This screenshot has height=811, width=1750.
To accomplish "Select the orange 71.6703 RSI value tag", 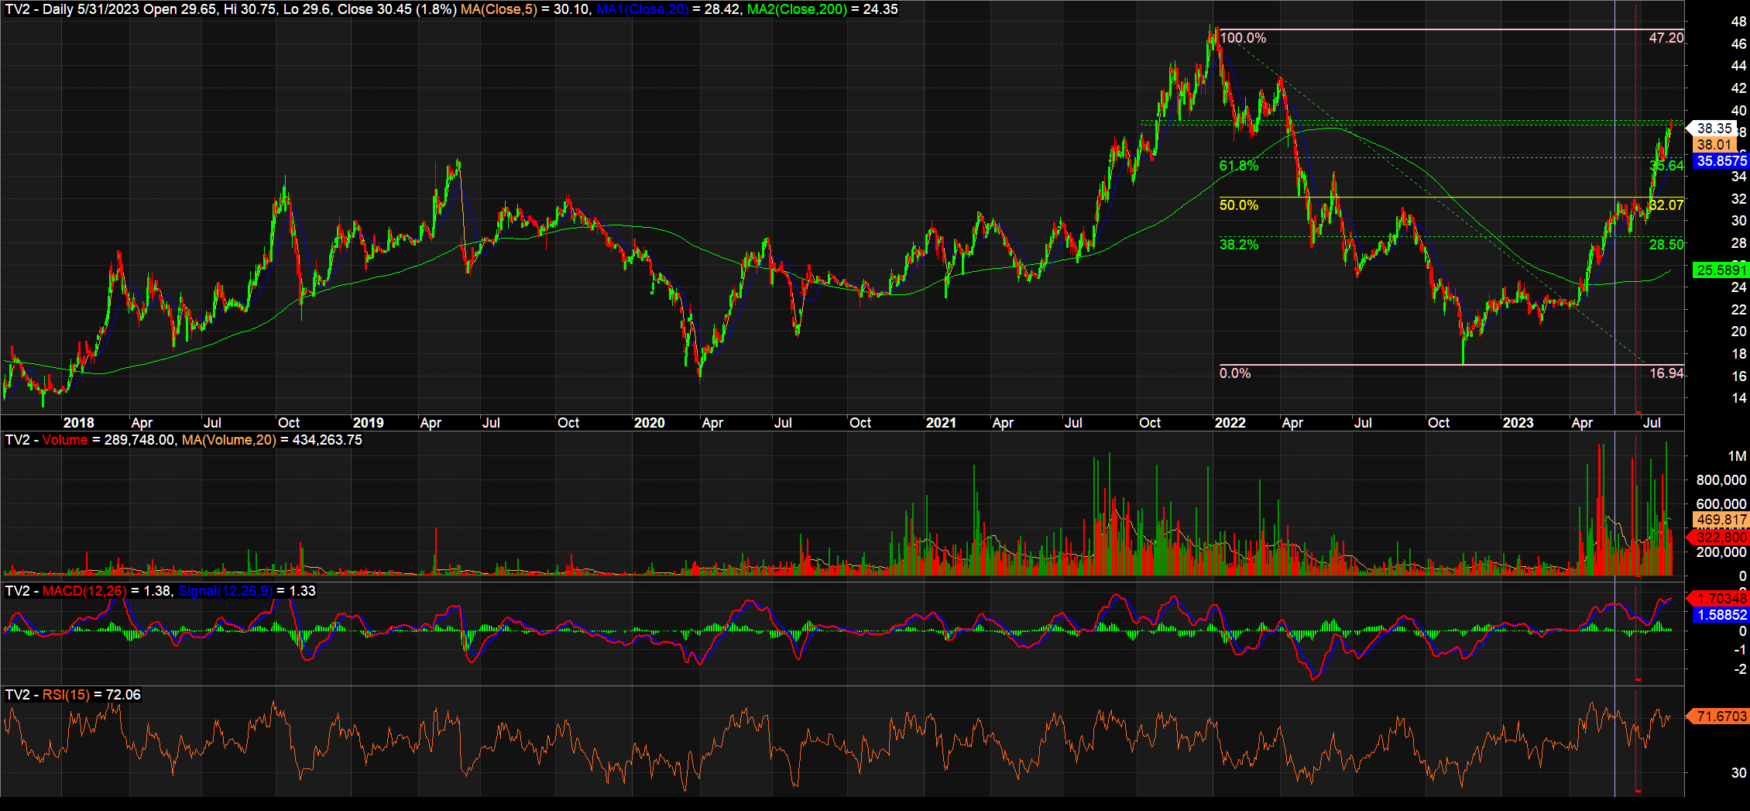I will 1721,716.
